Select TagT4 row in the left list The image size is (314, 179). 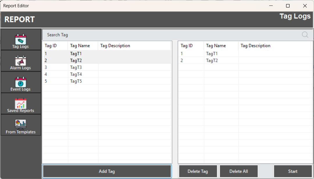(x=107, y=74)
